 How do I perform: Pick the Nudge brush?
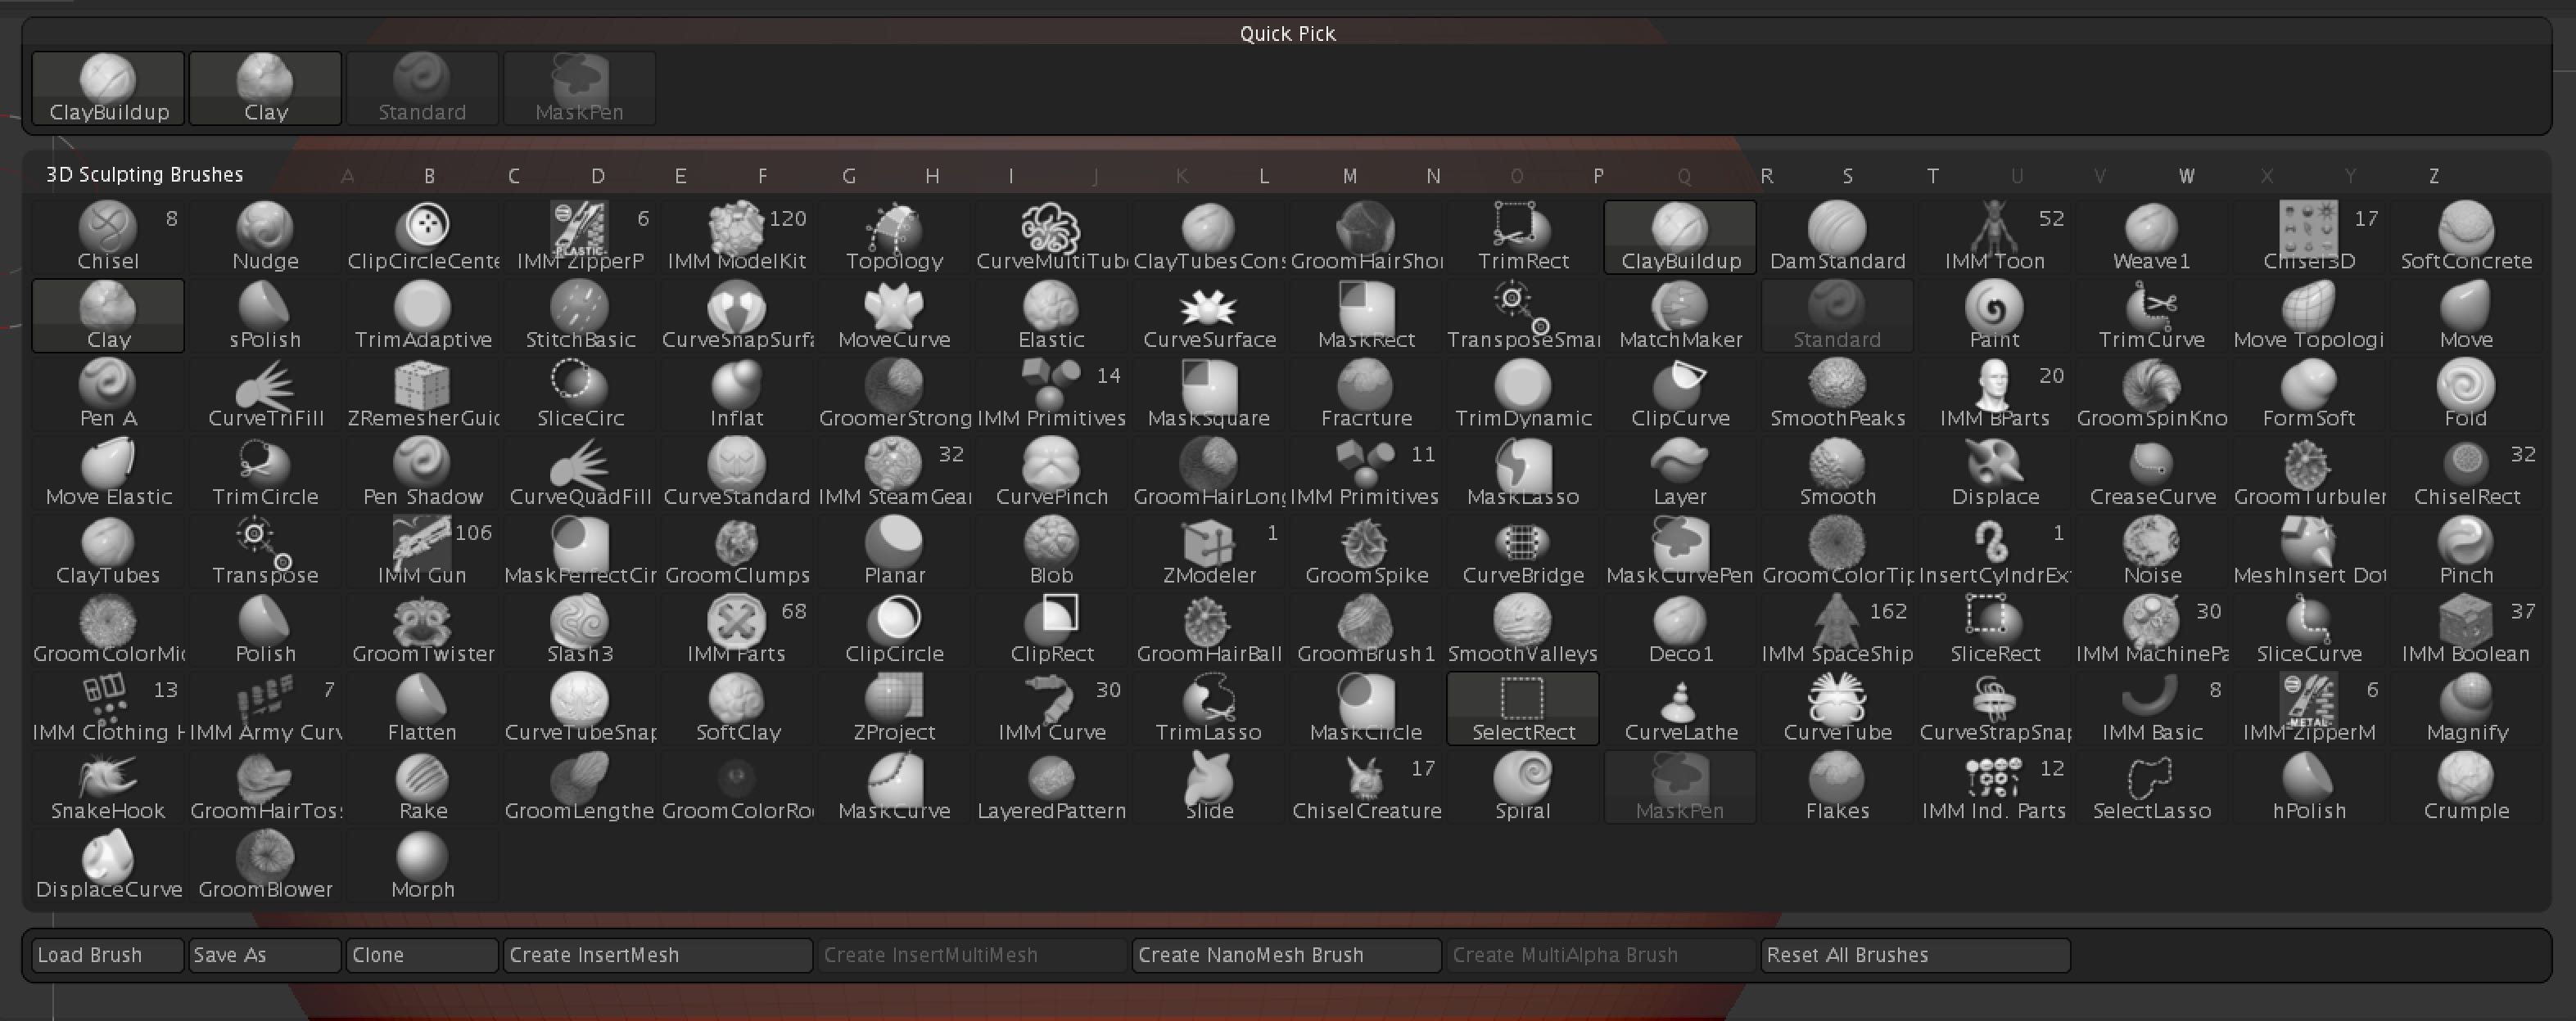265,236
